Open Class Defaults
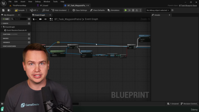 pyautogui.click(x=97, y=10)
